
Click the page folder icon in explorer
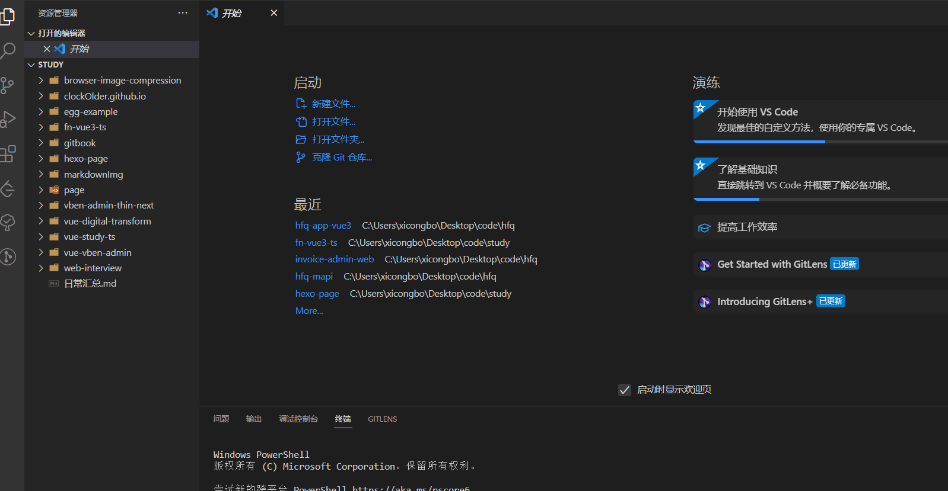[x=54, y=190]
